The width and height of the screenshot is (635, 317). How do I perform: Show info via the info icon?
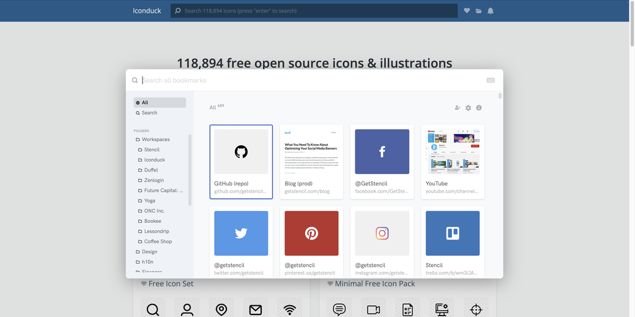pyautogui.click(x=479, y=108)
